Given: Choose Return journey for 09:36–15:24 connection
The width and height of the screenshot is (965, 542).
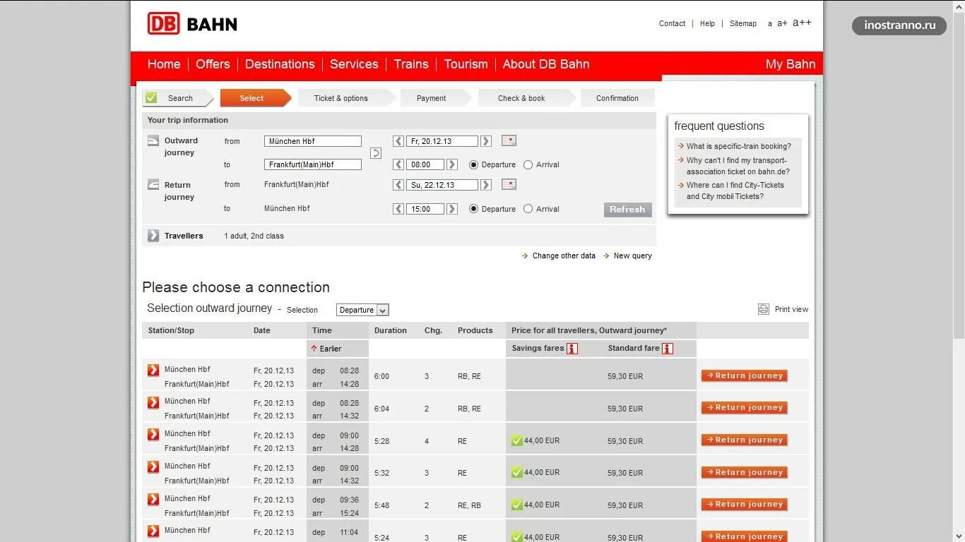Looking at the screenshot, I should (745, 505).
